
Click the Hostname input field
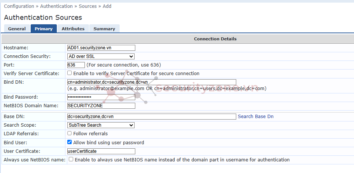(101, 48)
